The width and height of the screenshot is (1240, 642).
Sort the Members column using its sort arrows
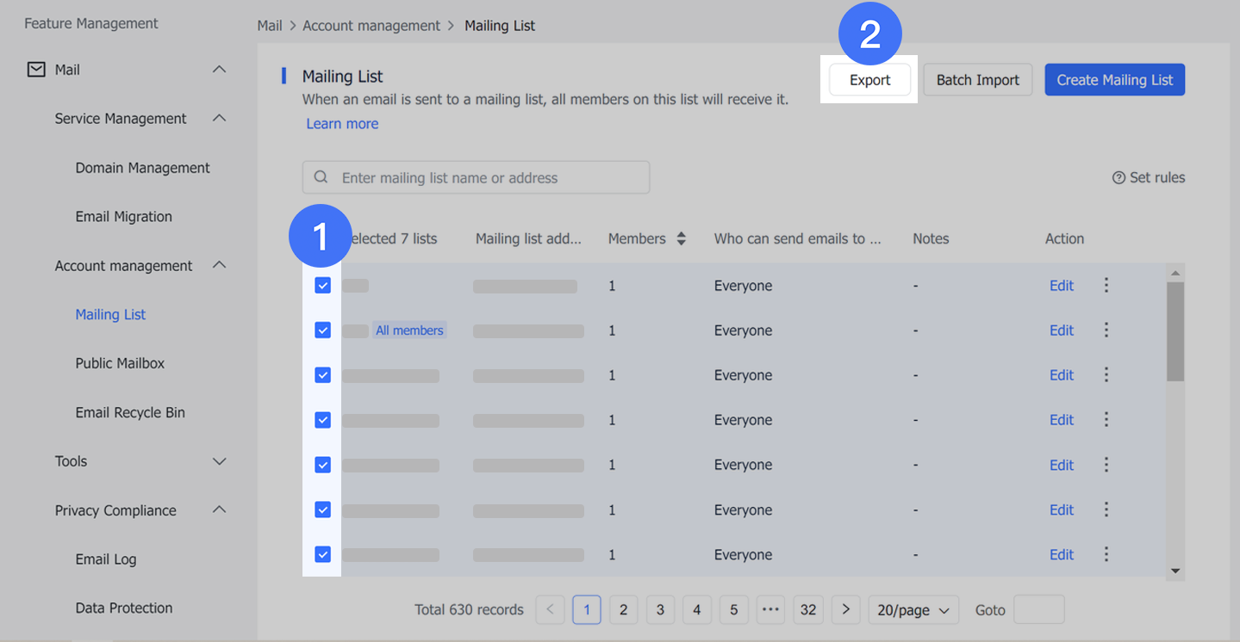(x=681, y=238)
